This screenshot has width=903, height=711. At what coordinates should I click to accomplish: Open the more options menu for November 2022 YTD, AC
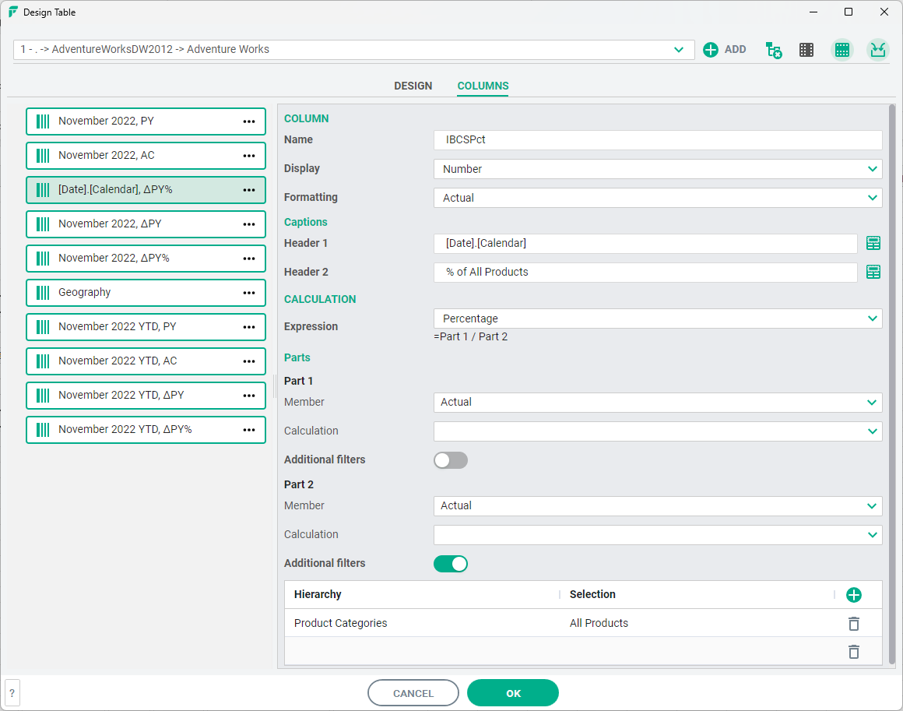[249, 361]
